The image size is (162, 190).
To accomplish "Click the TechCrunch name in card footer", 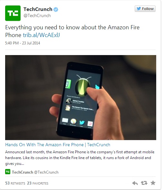I will 22,172.
